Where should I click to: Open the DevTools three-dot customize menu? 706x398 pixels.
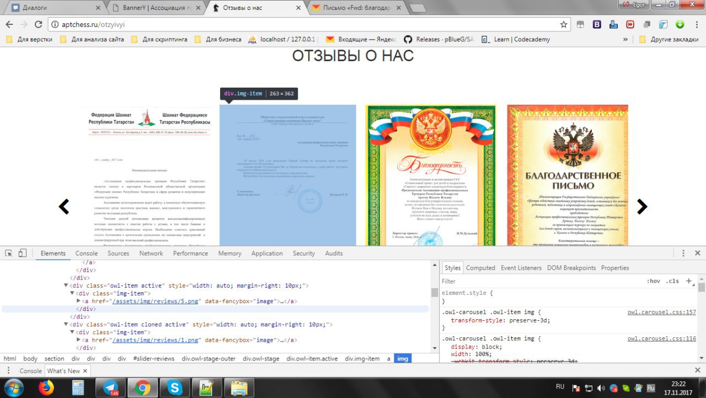(x=683, y=253)
